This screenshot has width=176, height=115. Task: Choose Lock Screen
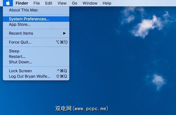click(36, 71)
